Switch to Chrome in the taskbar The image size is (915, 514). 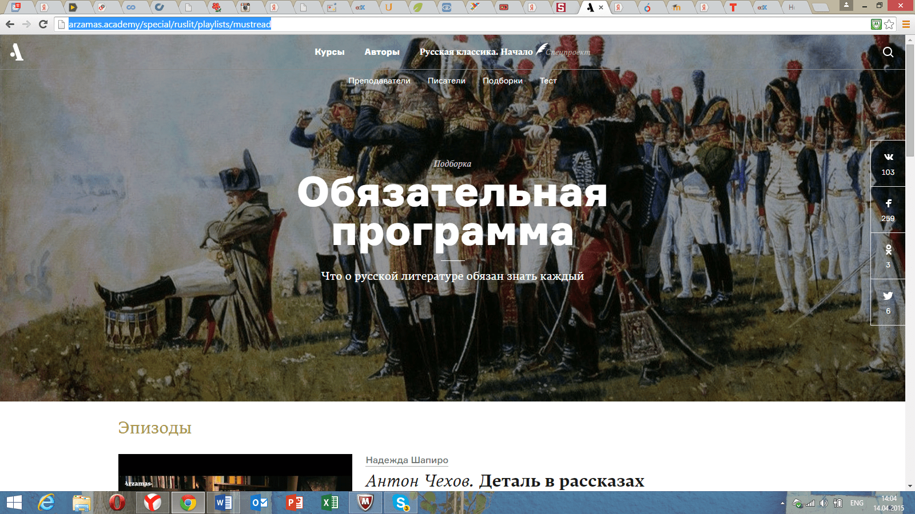click(x=188, y=503)
